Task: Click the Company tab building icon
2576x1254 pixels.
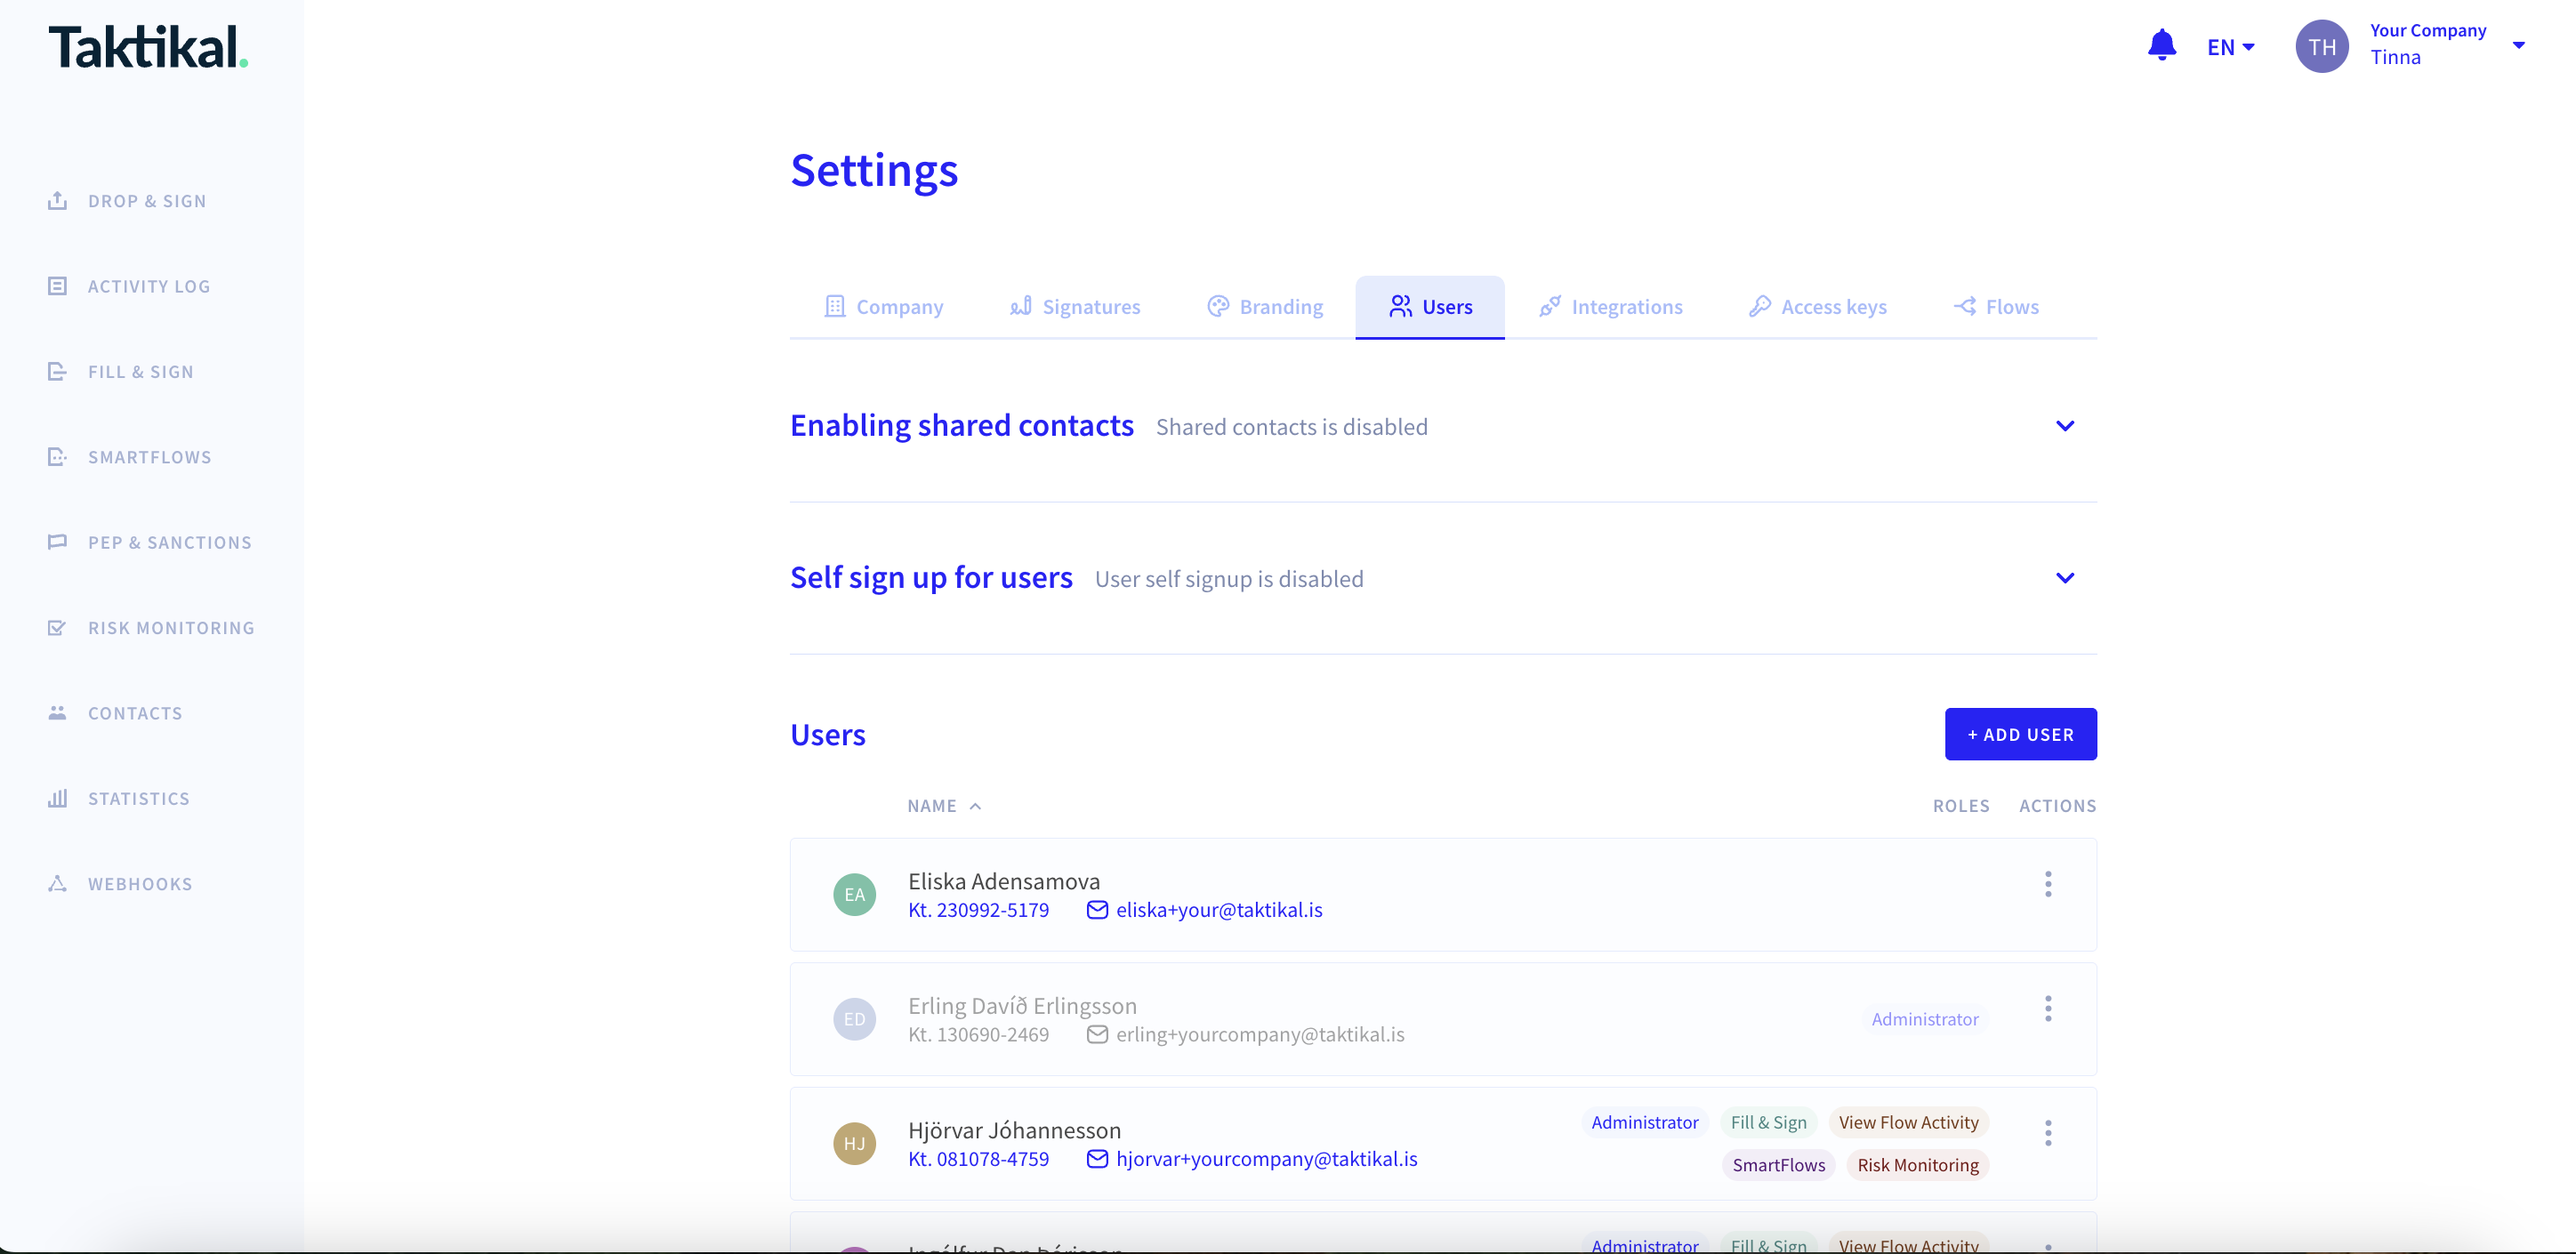Action: [834, 306]
